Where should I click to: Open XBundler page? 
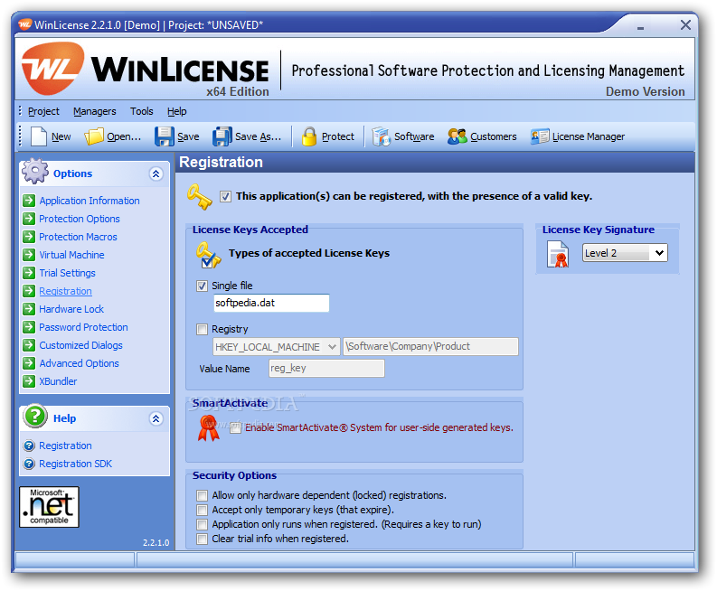(x=58, y=381)
